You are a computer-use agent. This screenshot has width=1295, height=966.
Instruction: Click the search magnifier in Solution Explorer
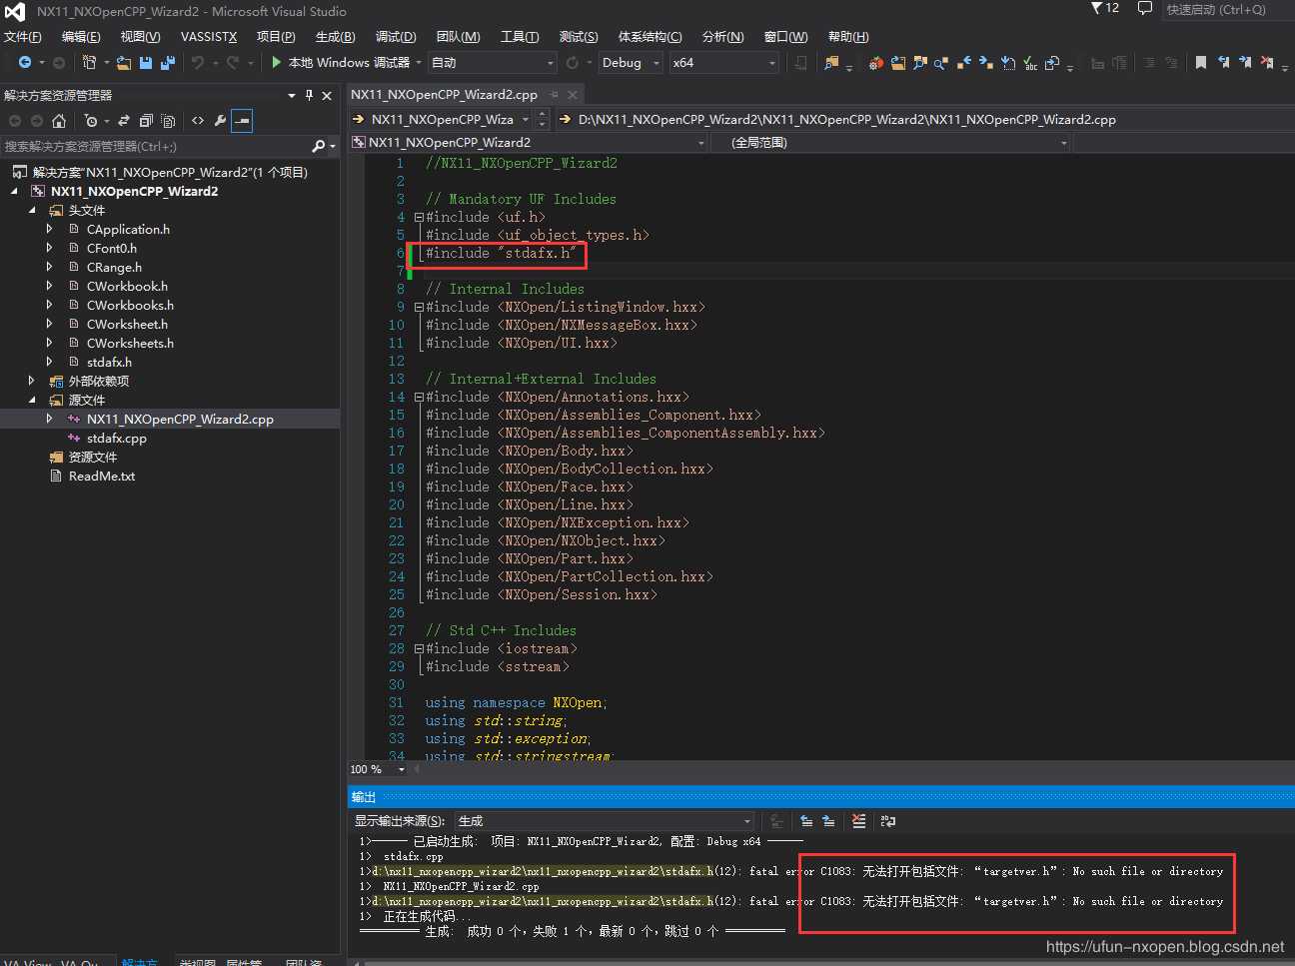318,146
